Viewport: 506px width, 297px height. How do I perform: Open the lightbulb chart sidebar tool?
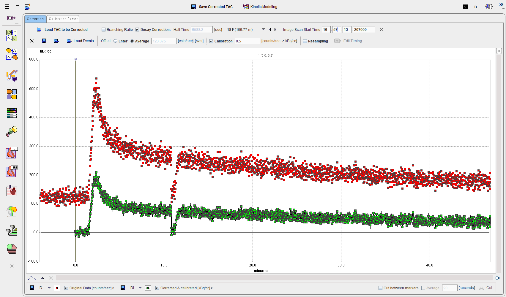12,230
